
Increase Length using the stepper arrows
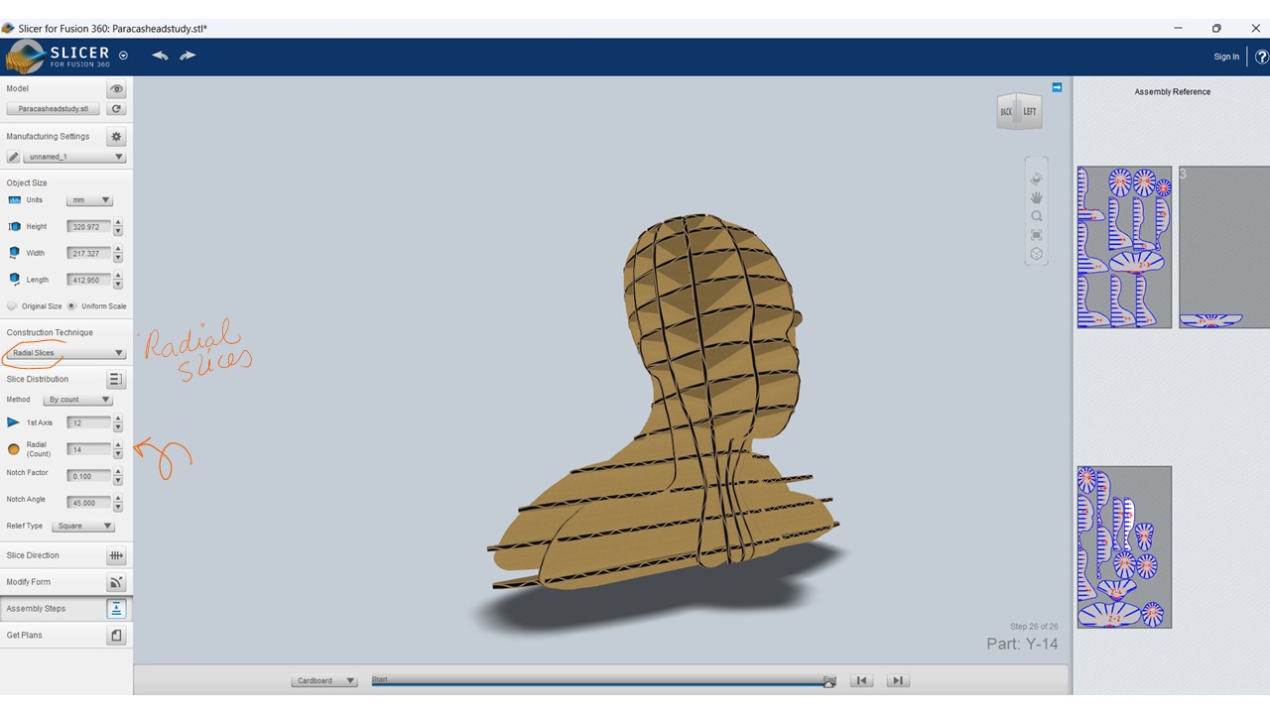[118, 276]
